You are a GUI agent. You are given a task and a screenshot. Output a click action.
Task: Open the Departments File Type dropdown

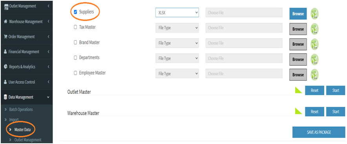coord(177,58)
